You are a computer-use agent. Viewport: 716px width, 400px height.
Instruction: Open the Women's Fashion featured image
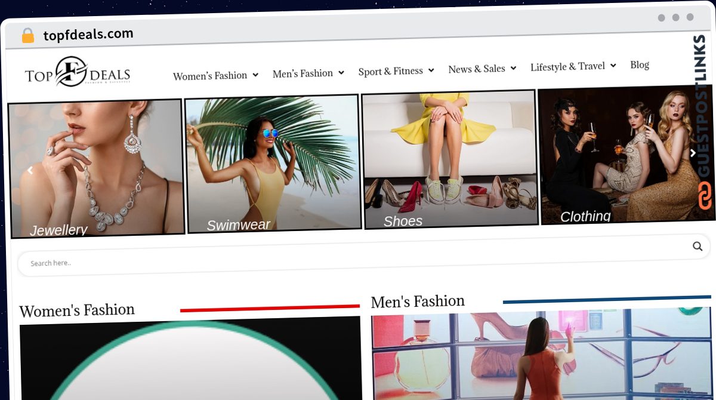[191, 358]
